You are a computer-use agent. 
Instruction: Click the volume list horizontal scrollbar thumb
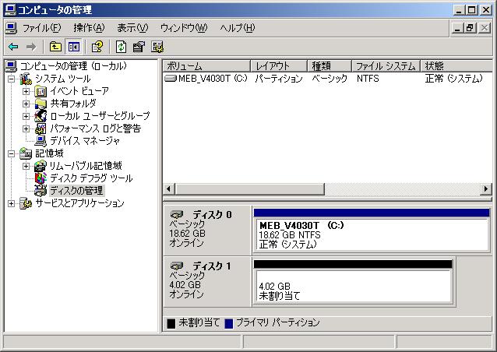pos(250,189)
